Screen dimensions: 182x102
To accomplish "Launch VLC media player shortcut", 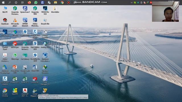I will click(x=15, y=22).
